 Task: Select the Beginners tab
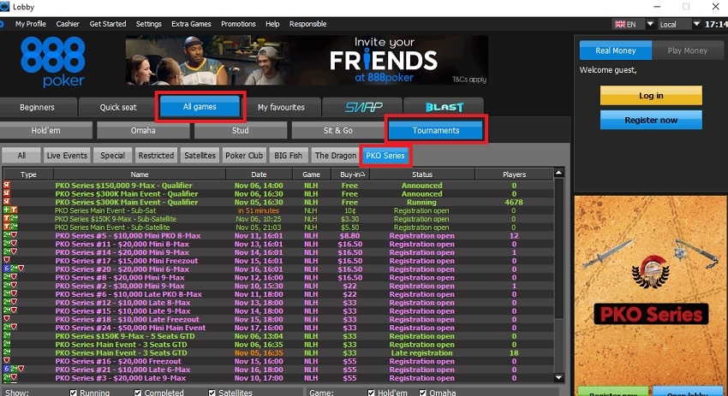37,107
